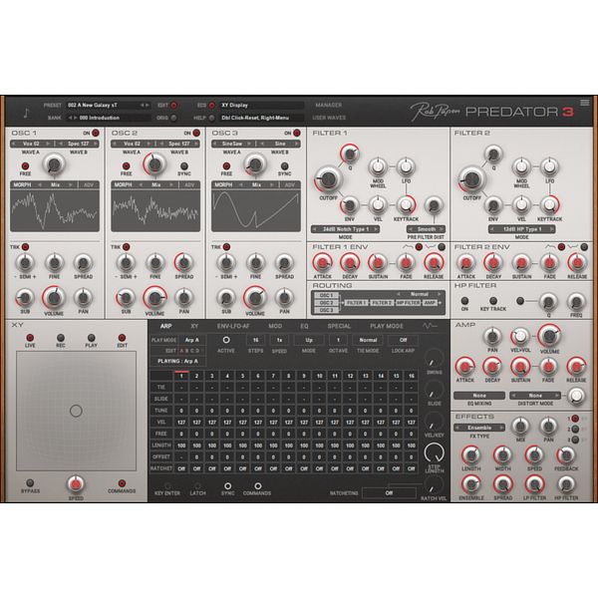Image resolution: width=598 pixels, height=598 pixels.
Task: Select effects slot 1 indicator
Action: coord(575,419)
